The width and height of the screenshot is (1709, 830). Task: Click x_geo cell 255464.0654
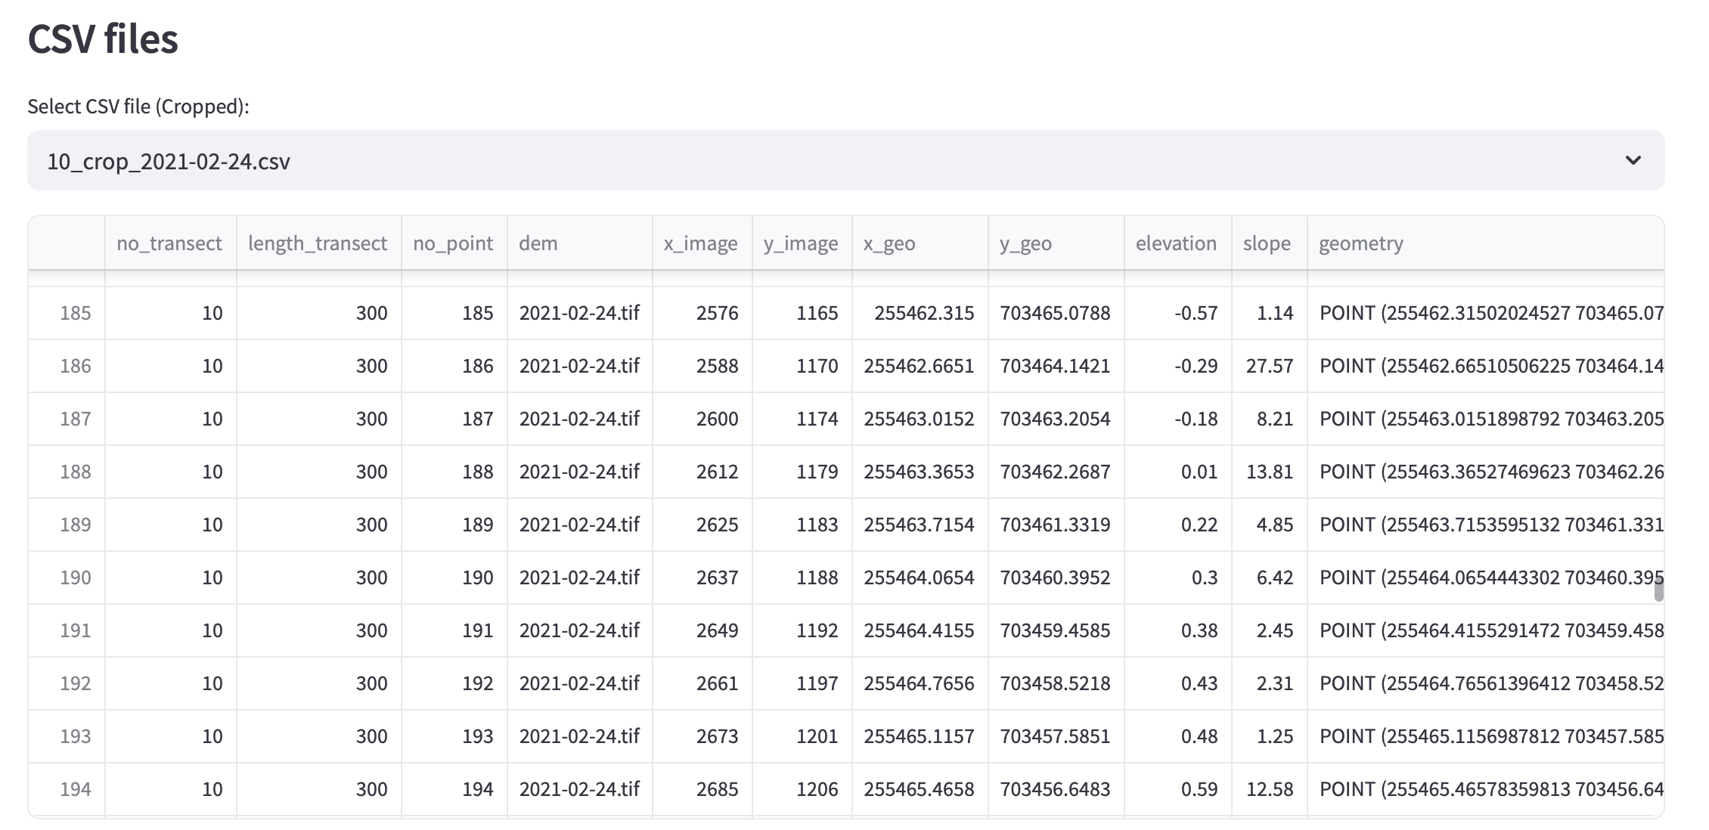pyautogui.click(x=920, y=578)
